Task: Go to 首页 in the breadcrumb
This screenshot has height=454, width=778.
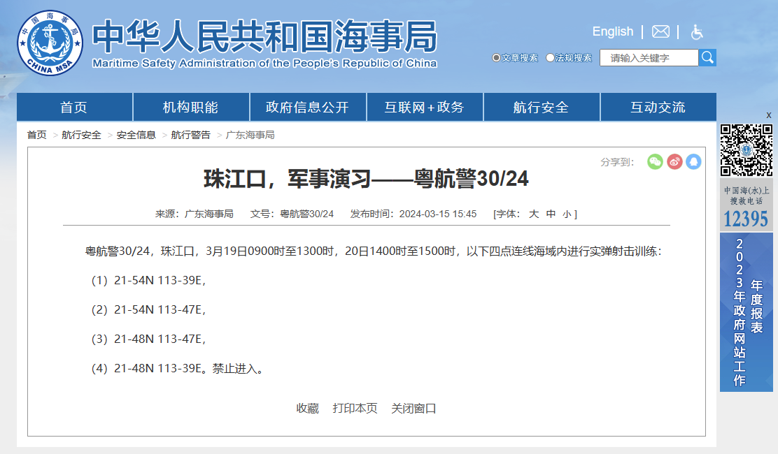Action: [x=36, y=135]
